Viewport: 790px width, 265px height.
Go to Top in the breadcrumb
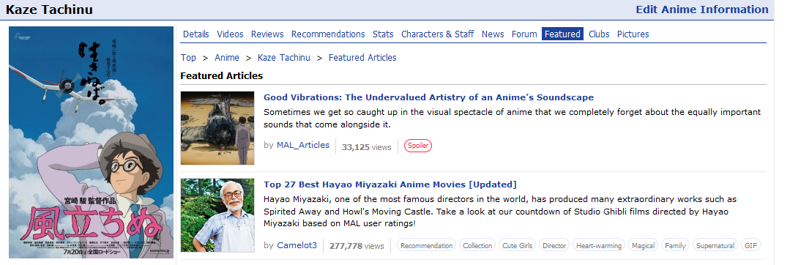coord(188,57)
